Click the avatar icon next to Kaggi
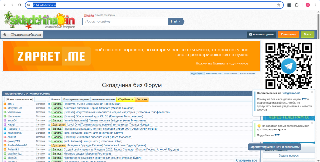Image resolution: width=320 pixels, height=162 pixels. tap(5, 125)
